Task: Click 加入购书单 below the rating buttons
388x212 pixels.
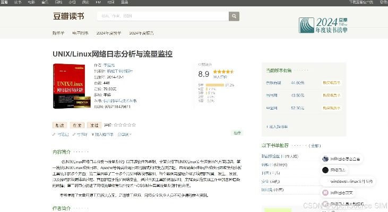Action: tap(104, 134)
